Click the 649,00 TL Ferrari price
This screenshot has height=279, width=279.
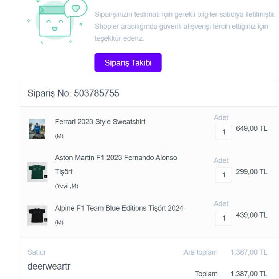(251, 128)
